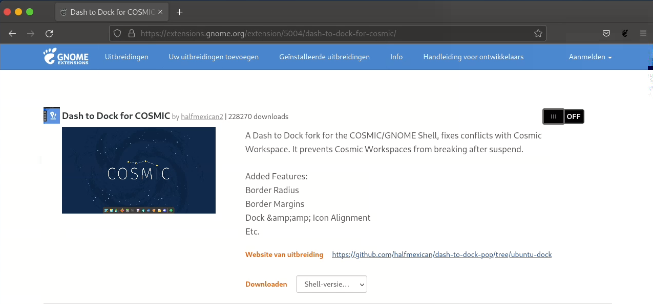This screenshot has width=653, height=304.
Task: Toggle the extension ON/OFF switch
Action: (x=563, y=116)
